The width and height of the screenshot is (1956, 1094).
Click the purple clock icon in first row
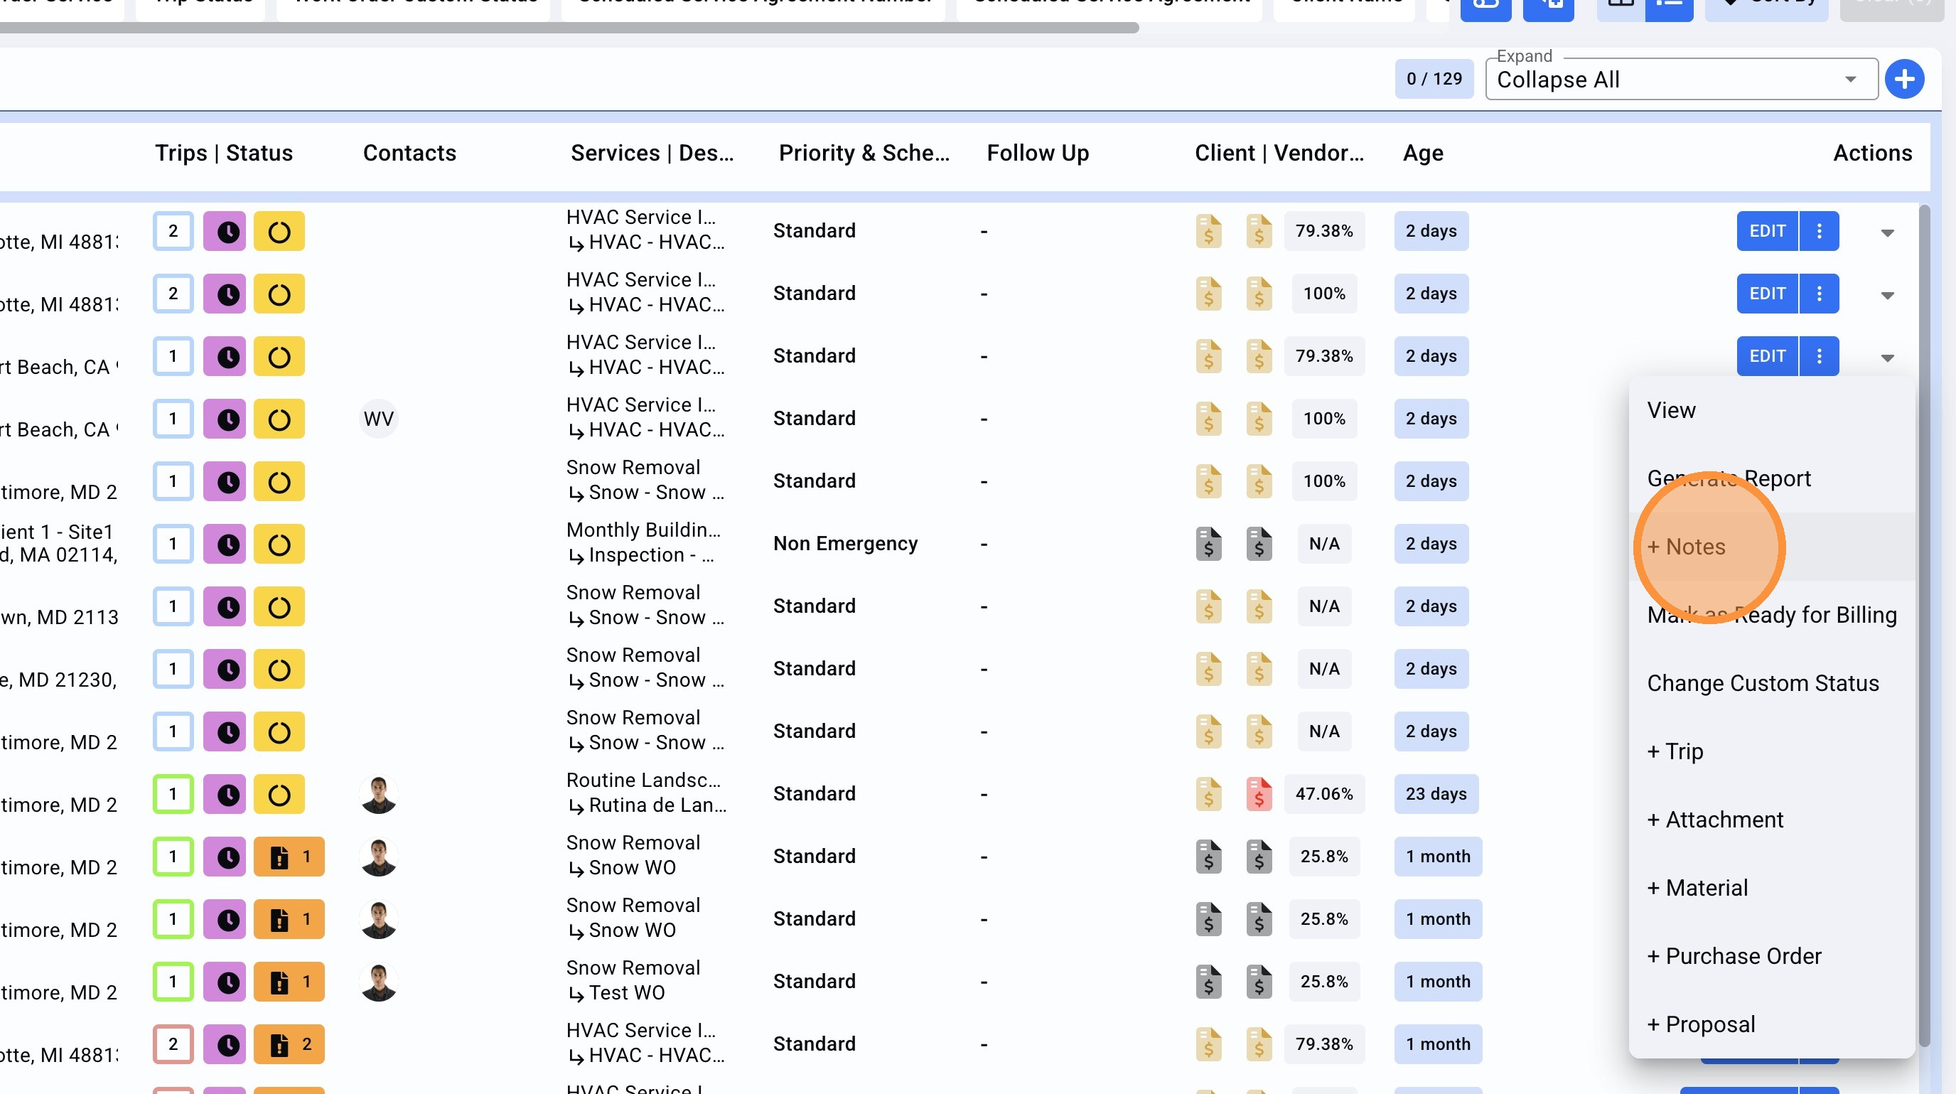[225, 232]
